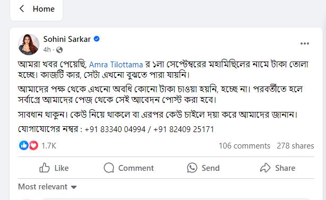Click the Comment speech bubble button

pyautogui.click(x=129, y=168)
